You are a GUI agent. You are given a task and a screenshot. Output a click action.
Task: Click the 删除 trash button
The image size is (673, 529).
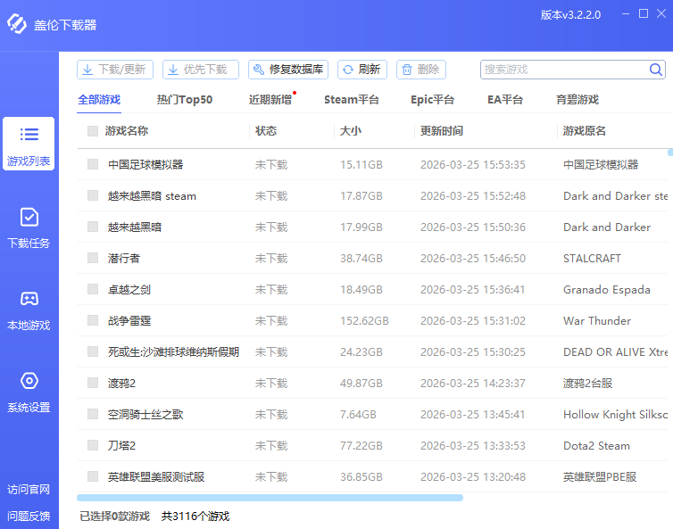tap(421, 70)
